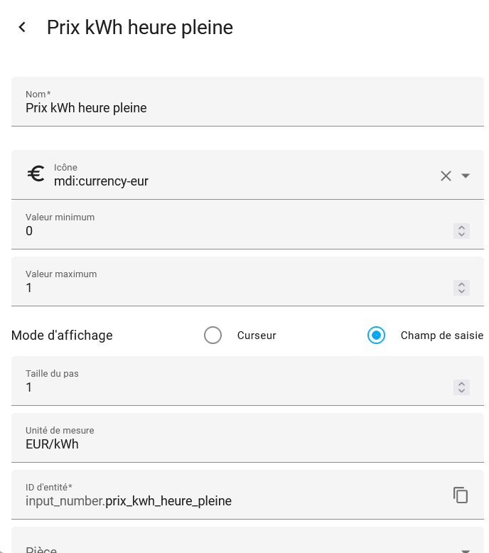
Task: Decrease the Valeur minimum stepper
Action: pos(461,235)
